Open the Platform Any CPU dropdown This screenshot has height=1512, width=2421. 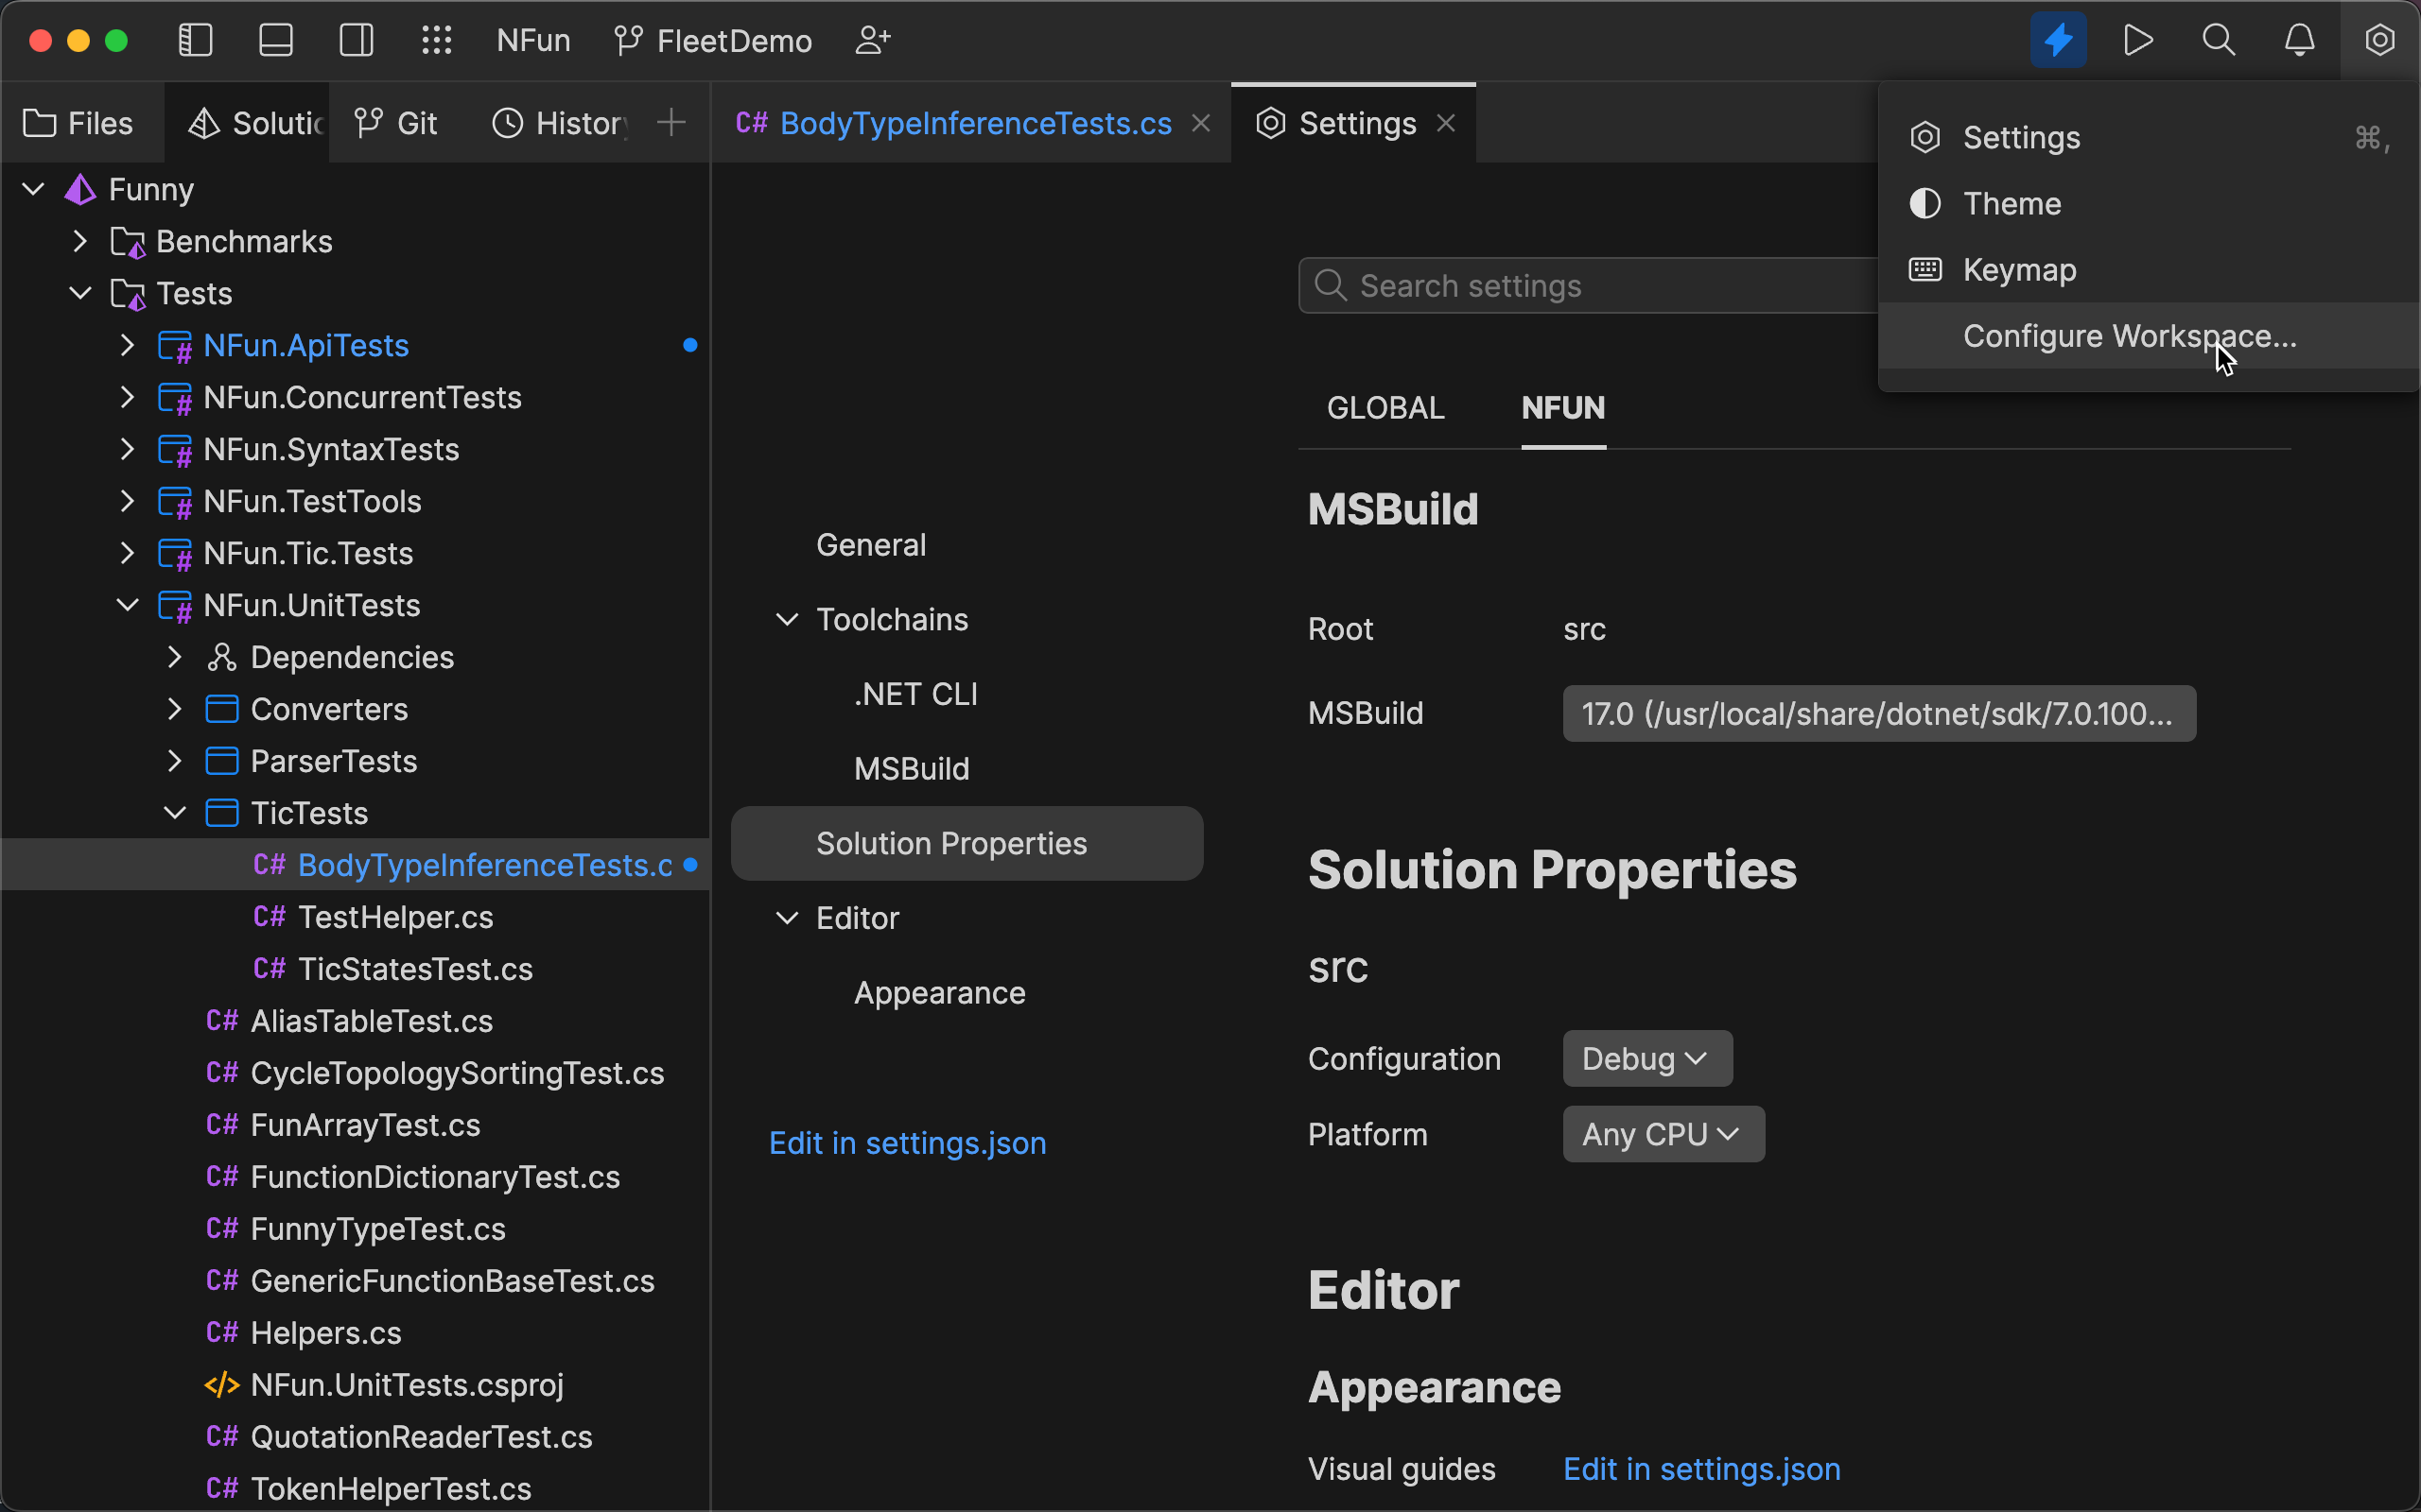click(1663, 1134)
